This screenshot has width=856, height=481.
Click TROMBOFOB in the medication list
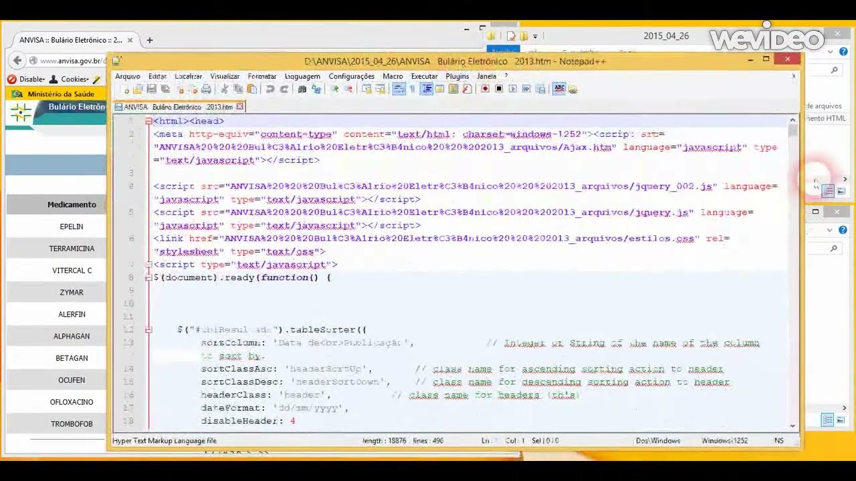[x=72, y=424]
